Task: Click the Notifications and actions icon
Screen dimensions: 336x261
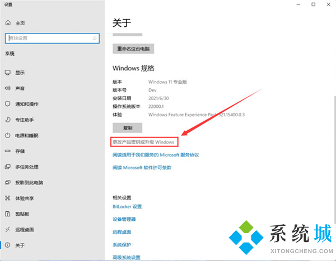Action: 8,104
